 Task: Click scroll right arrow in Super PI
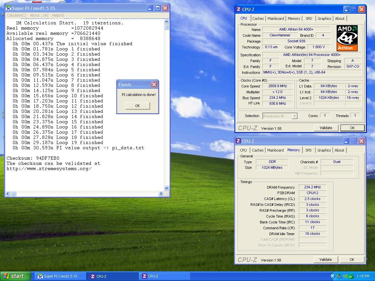(x=161, y=194)
